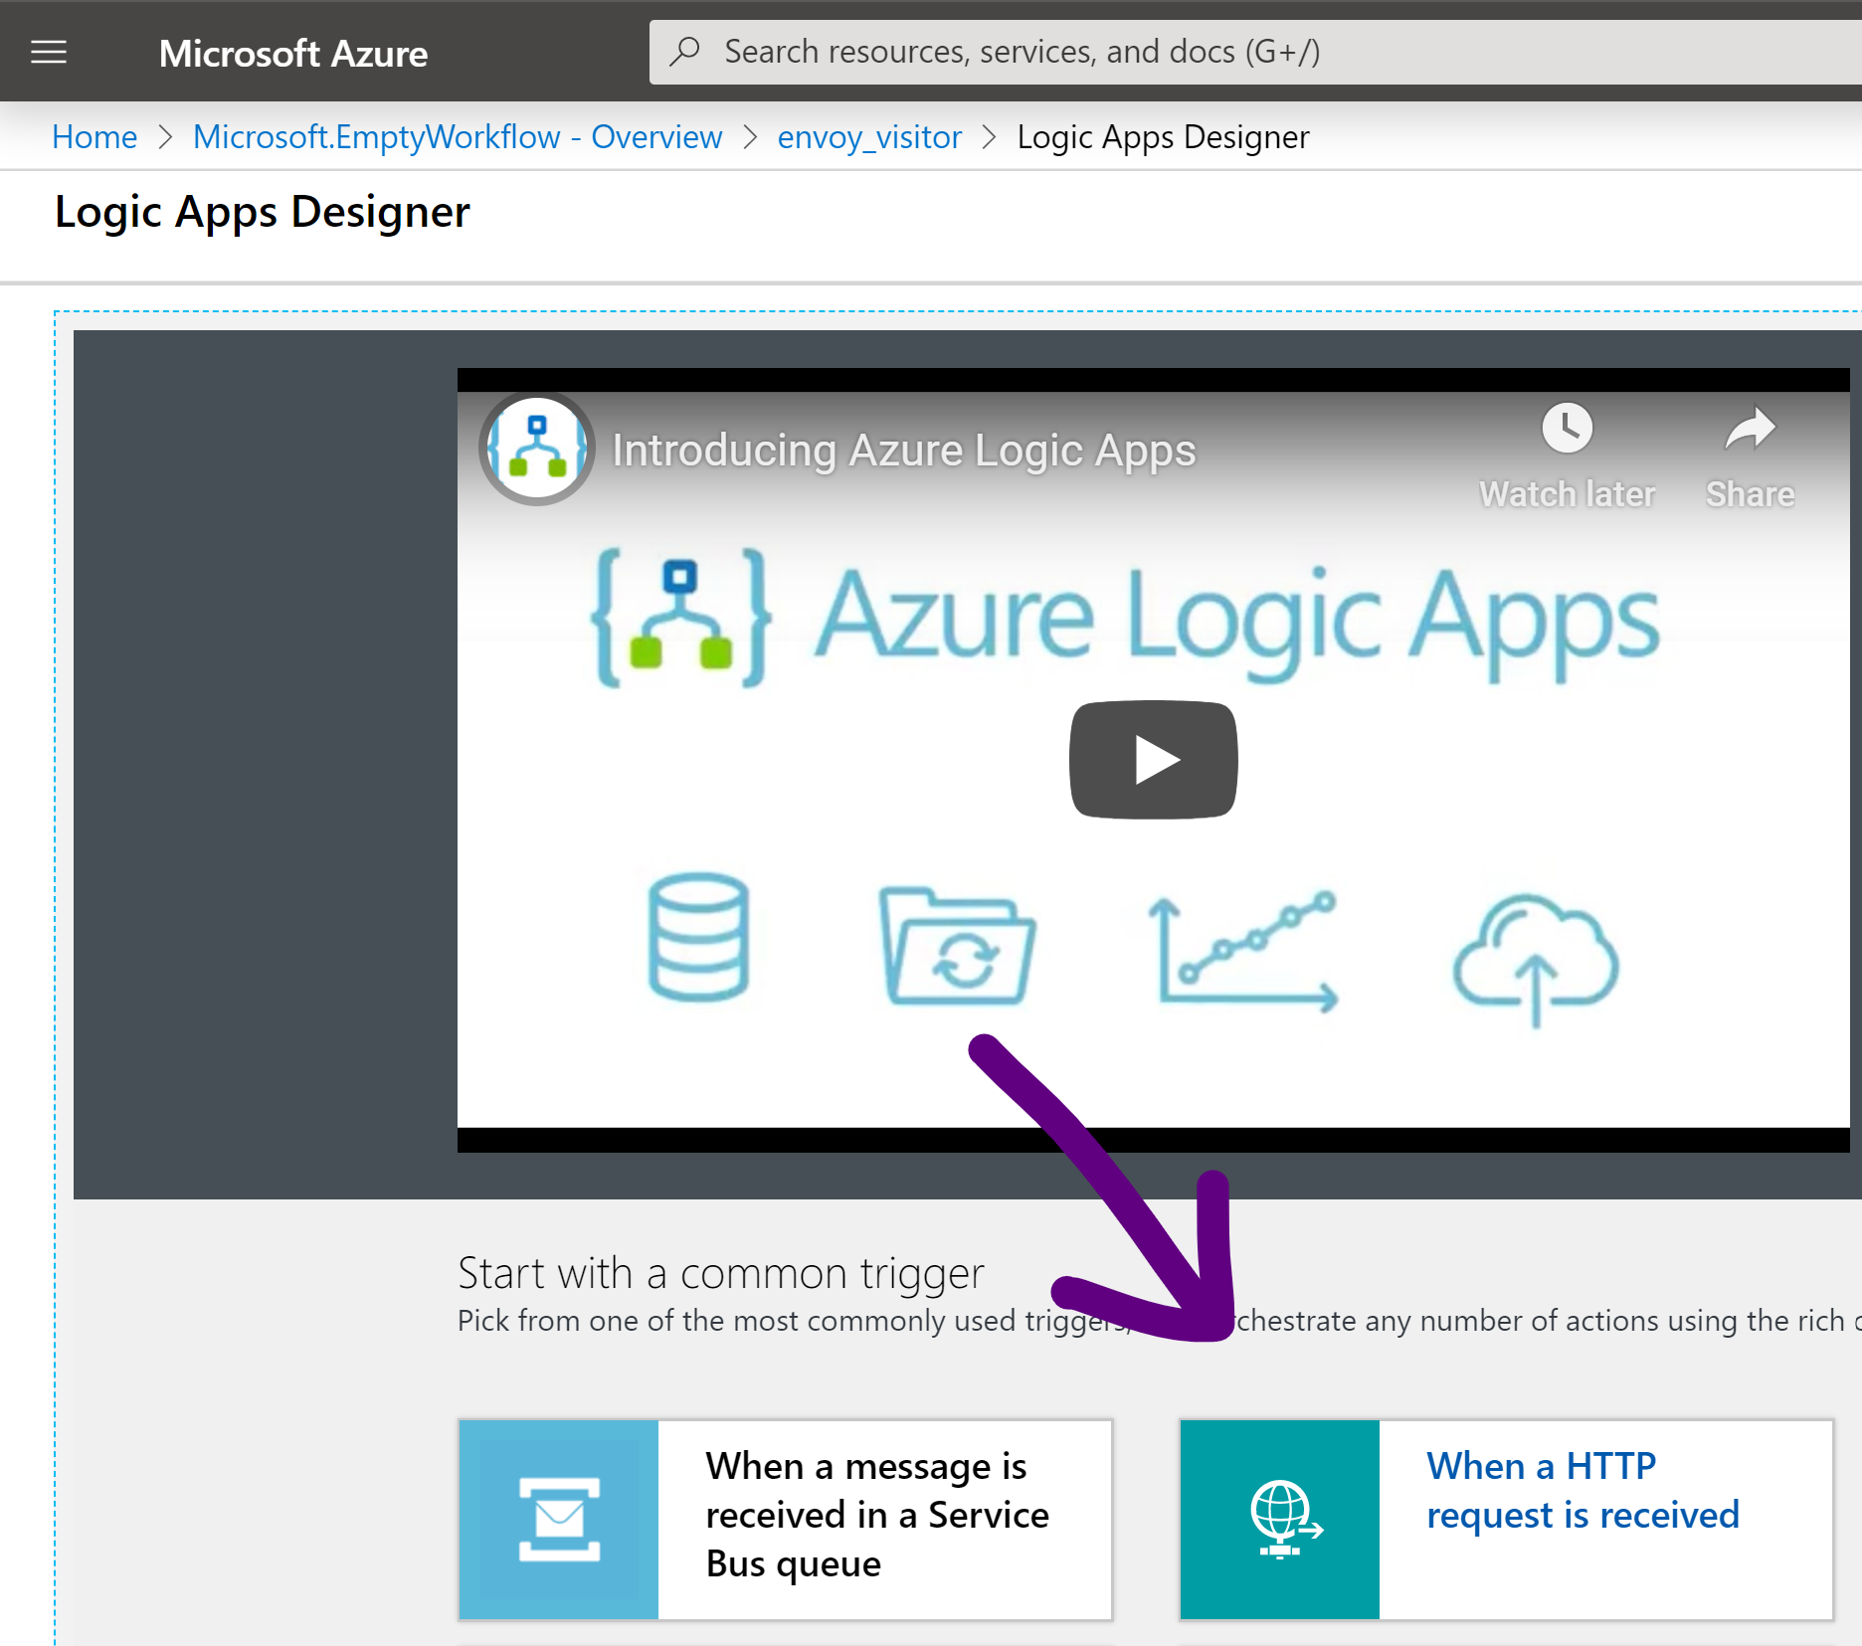Click the HTTP request trigger globe icon
Image resolution: width=1862 pixels, height=1646 pixels.
pos(1280,1519)
